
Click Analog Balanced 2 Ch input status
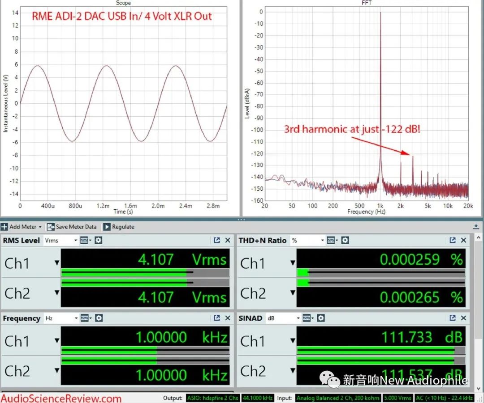coord(338,398)
